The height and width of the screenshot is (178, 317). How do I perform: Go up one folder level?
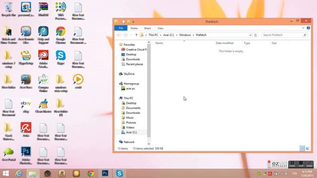pos(136,35)
